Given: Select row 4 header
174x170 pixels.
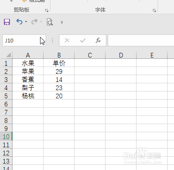Looking at the screenshot, I should [x=6, y=88].
